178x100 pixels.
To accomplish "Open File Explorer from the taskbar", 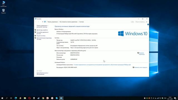I will click(25, 98).
